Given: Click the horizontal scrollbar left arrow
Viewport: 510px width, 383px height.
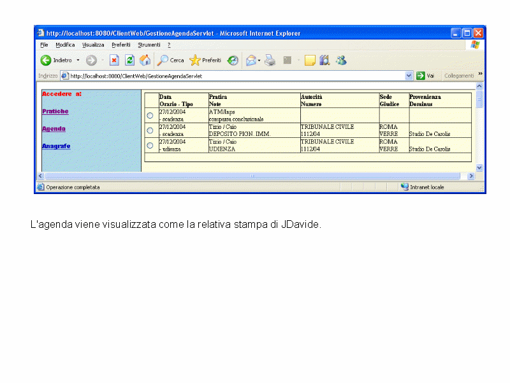Looking at the screenshot, I should click(x=41, y=176).
